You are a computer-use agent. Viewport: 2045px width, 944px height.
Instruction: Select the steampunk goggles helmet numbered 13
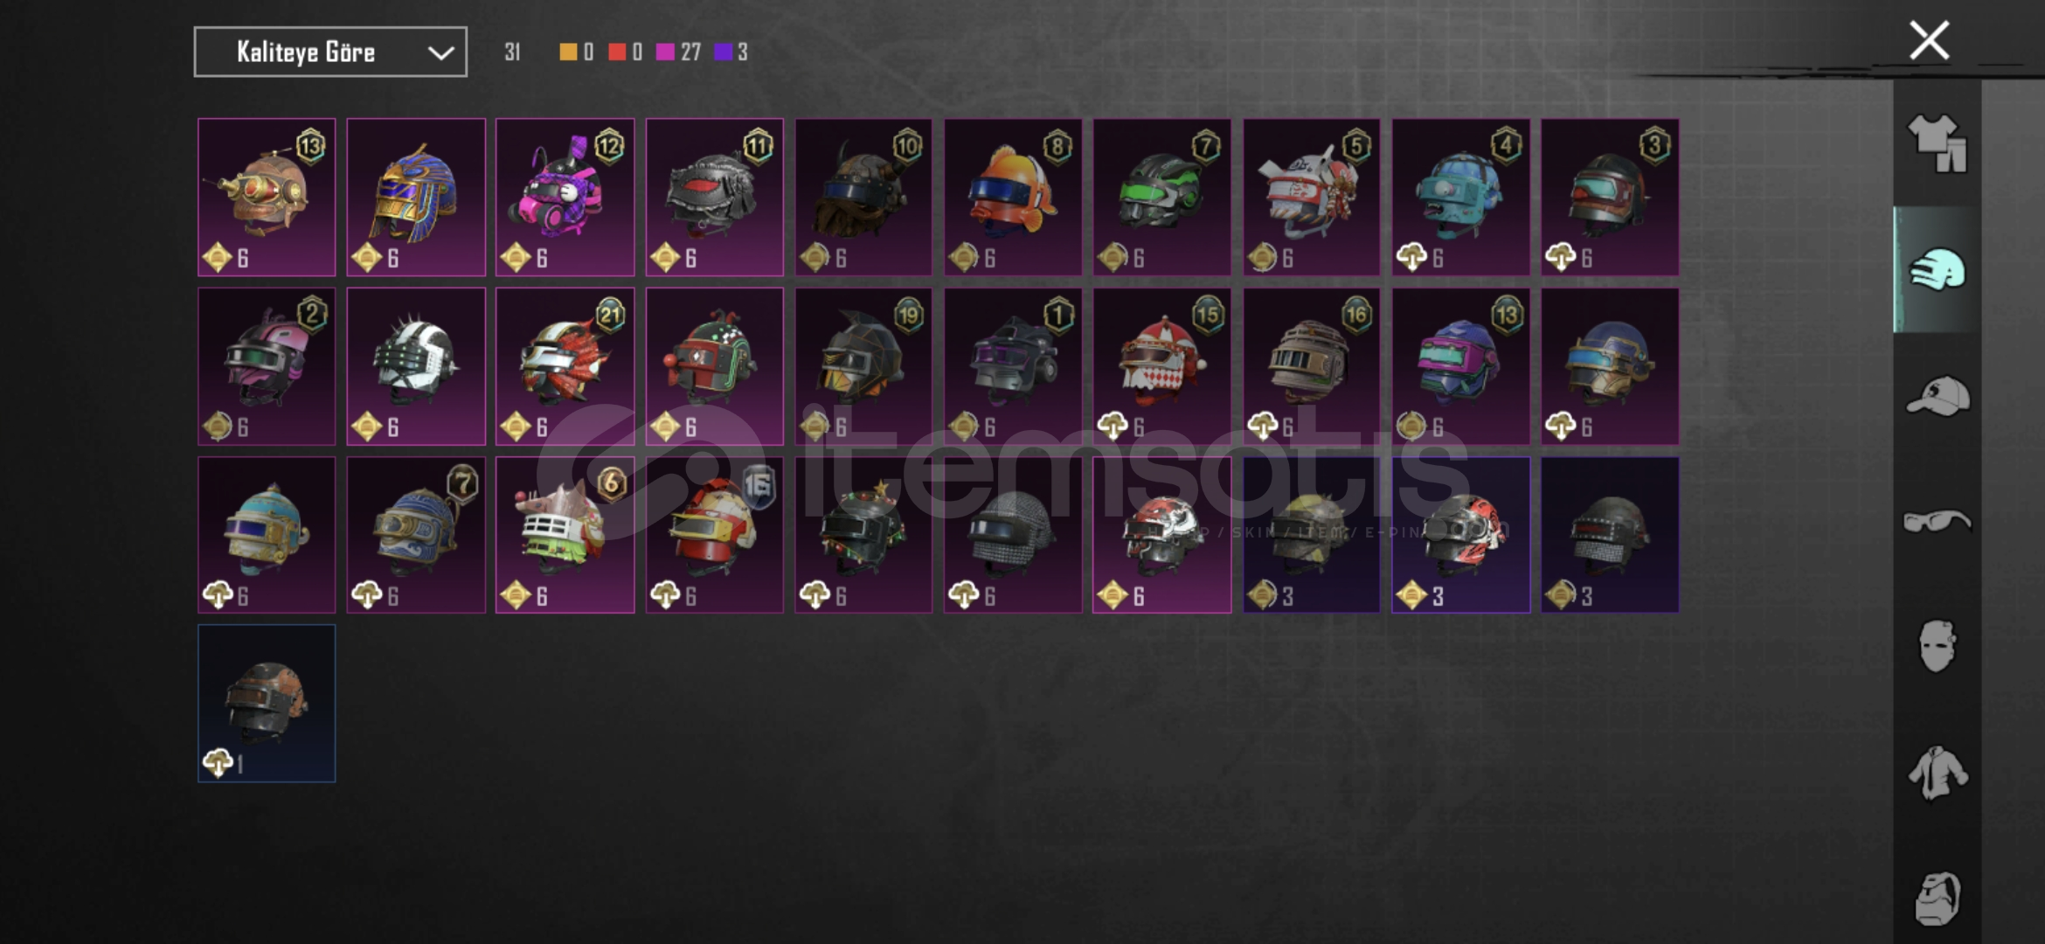267,198
